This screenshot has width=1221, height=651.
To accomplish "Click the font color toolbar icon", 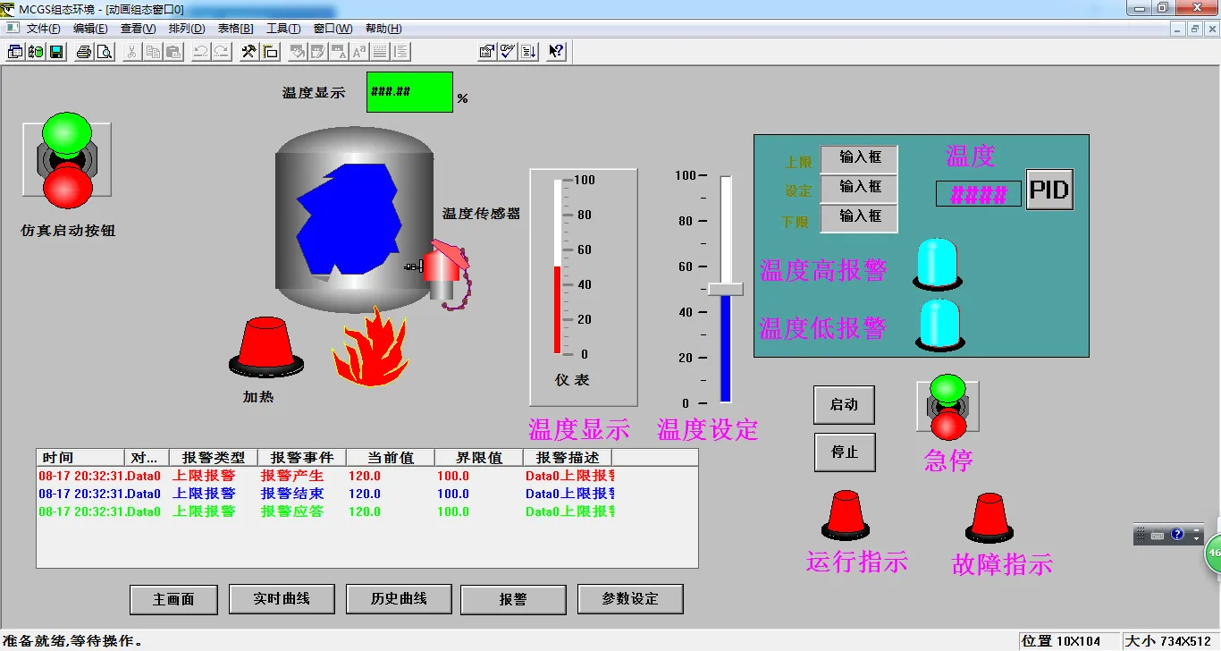I will [339, 51].
